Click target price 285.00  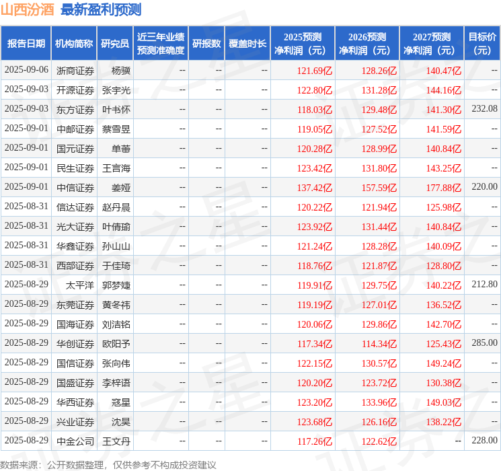(x=484, y=342)
